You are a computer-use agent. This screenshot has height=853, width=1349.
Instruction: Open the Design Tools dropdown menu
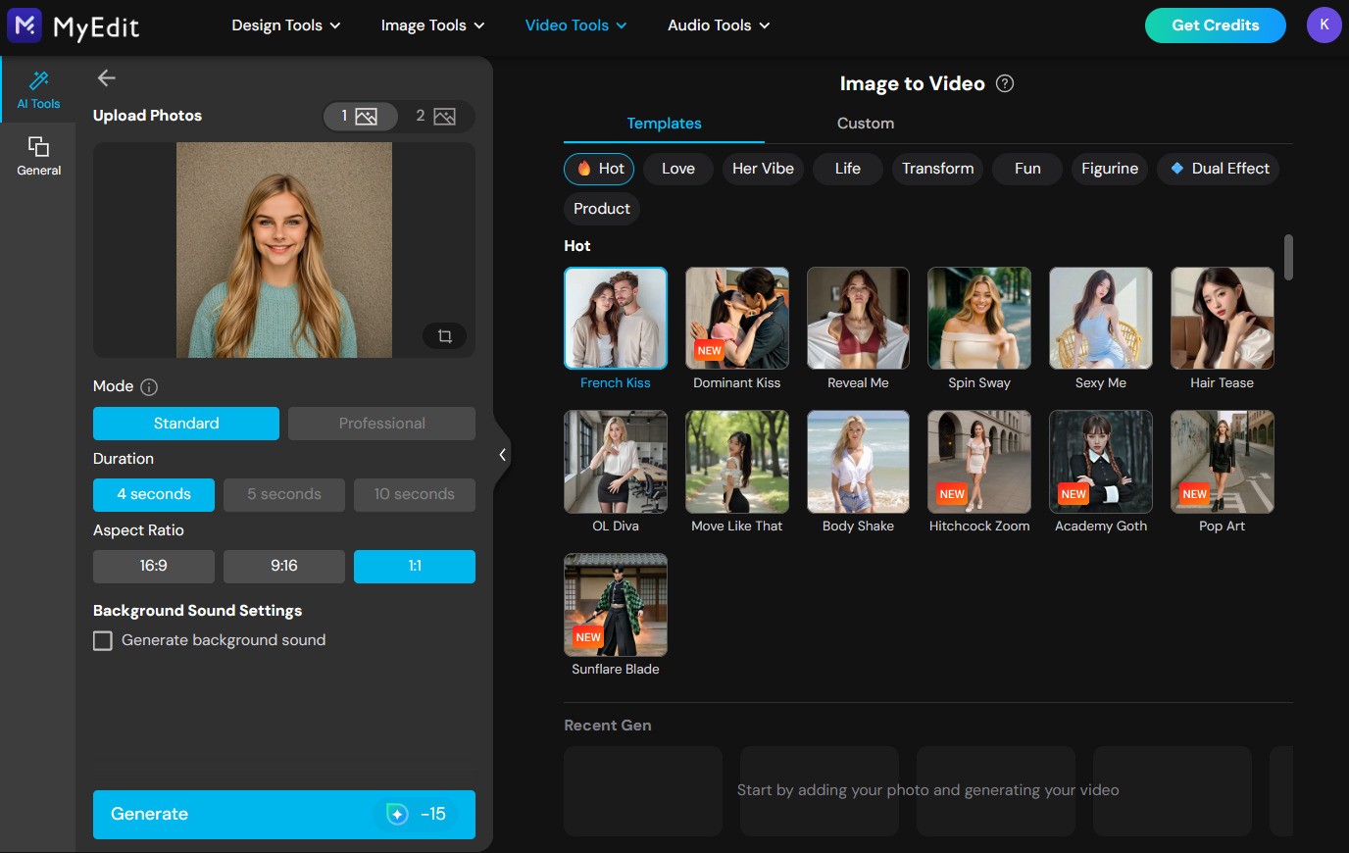pyautogui.click(x=286, y=25)
